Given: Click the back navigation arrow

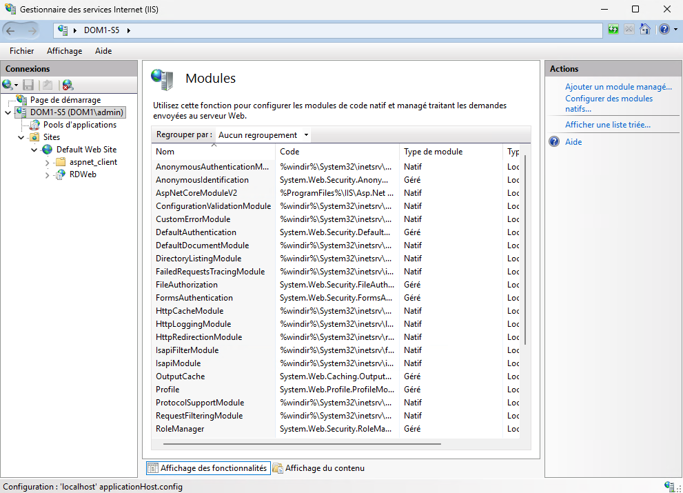Looking at the screenshot, I should tap(11, 30).
